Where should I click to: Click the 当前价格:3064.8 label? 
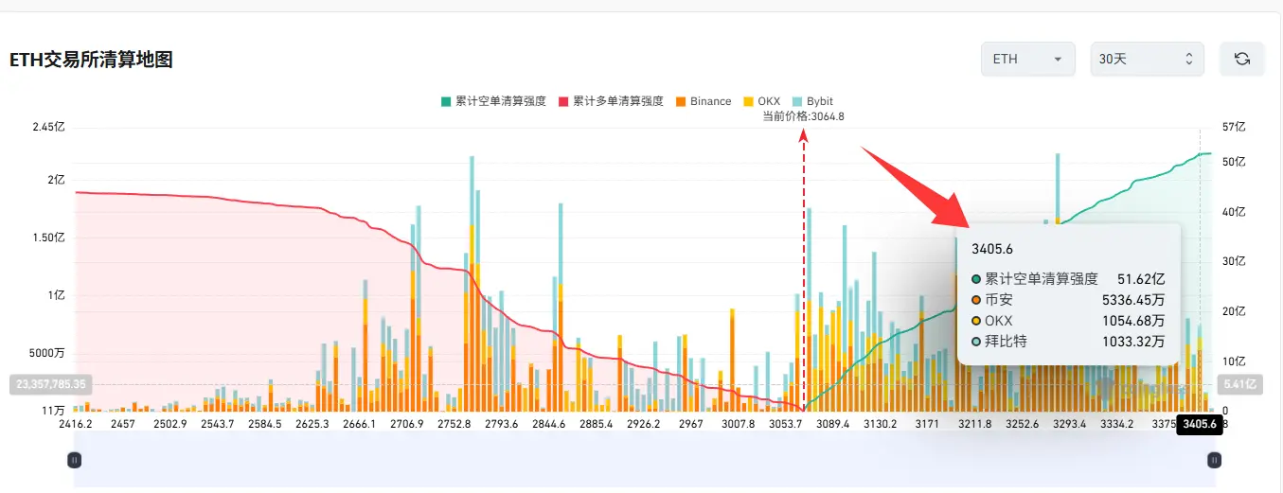tap(803, 116)
